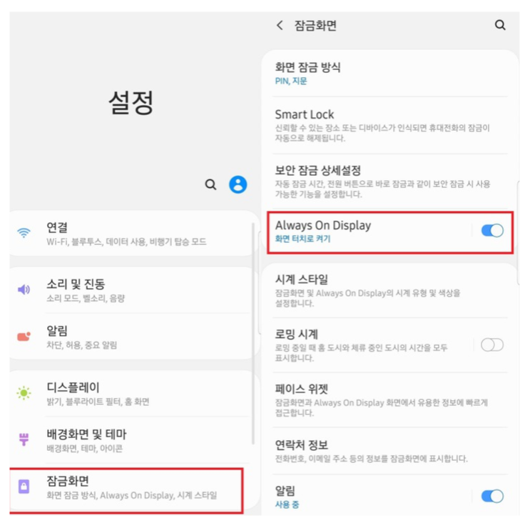The image size is (525, 518).
Task: Open 페이스 위젯 settings
Action: (390, 400)
